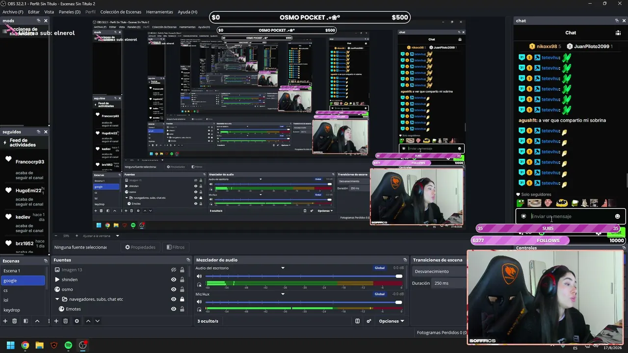This screenshot has height=353, width=628.
Task: Open the Paneles menu
Action: [x=70, y=12]
